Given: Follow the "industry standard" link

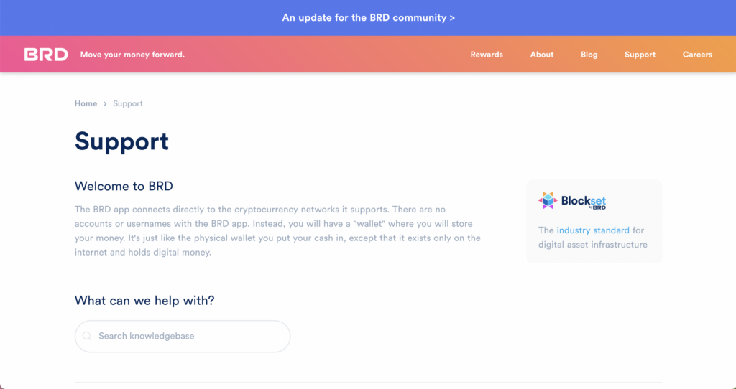Looking at the screenshot, I should click(x=593, y=230).
